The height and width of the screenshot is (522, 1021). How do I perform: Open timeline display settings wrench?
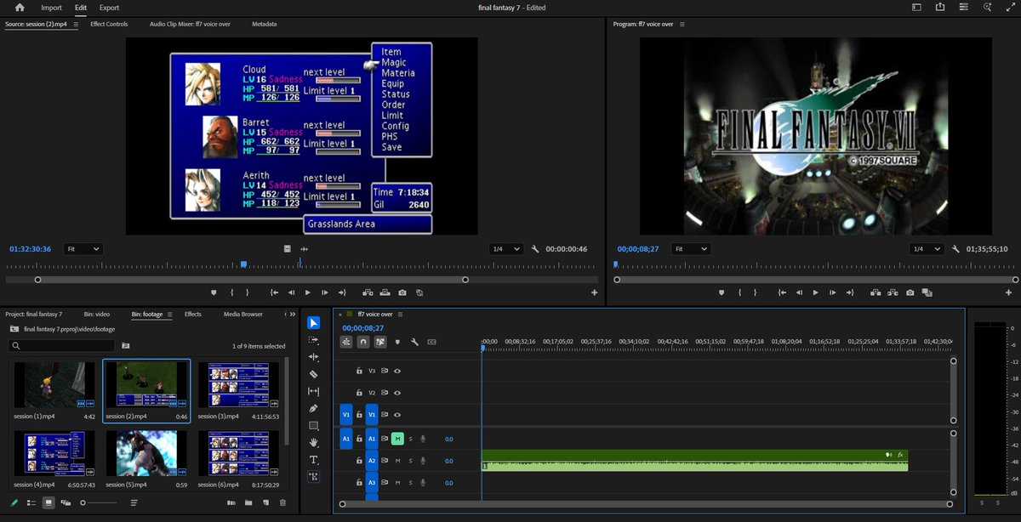click(414, 342)
